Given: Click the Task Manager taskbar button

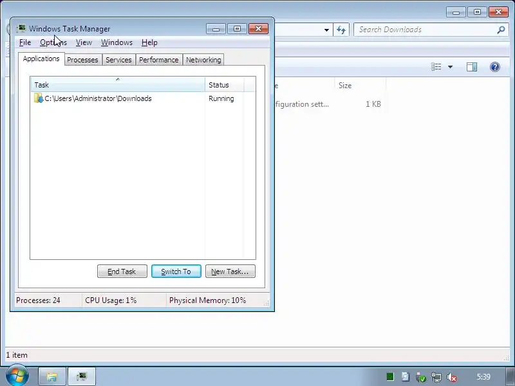Looking at the screenshot, I should tap(82, 376).
